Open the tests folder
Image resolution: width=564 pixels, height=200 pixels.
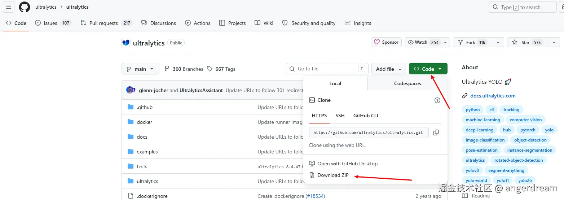[142, 166]
